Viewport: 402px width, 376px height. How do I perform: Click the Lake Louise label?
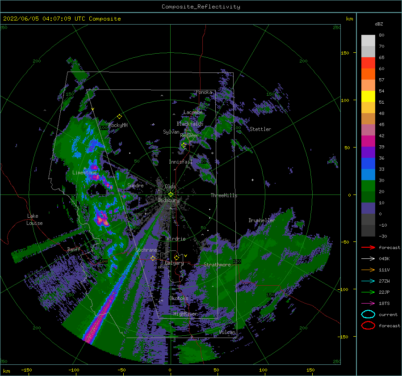click(x=34, y=220)
